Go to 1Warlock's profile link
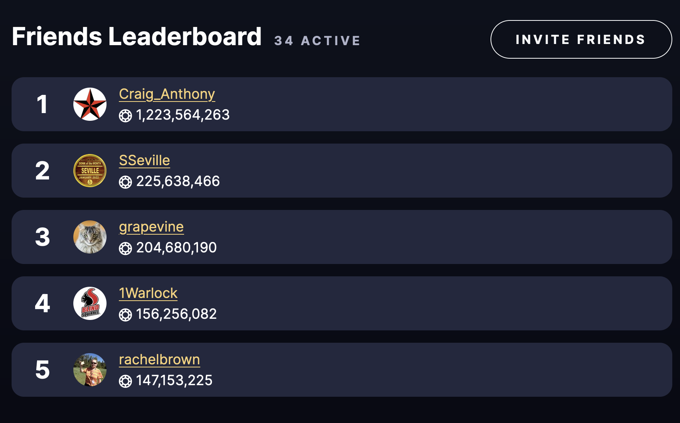This screenshot has height=423, width=680. (x=148, y=293)
